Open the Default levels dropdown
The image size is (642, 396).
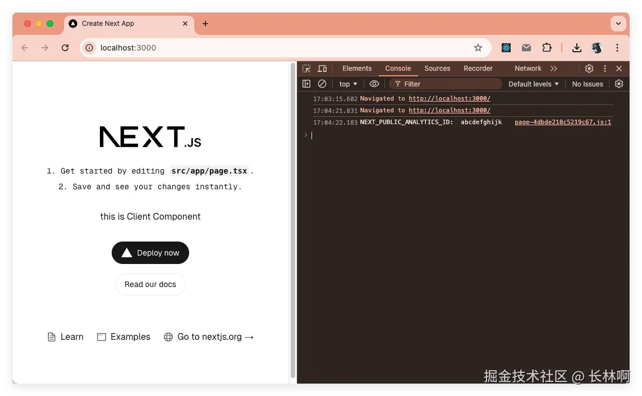[534, 84]
